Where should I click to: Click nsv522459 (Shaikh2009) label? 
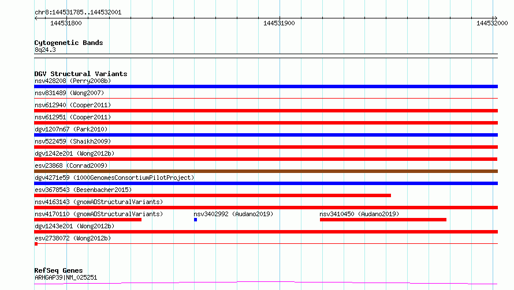[73, 141]
